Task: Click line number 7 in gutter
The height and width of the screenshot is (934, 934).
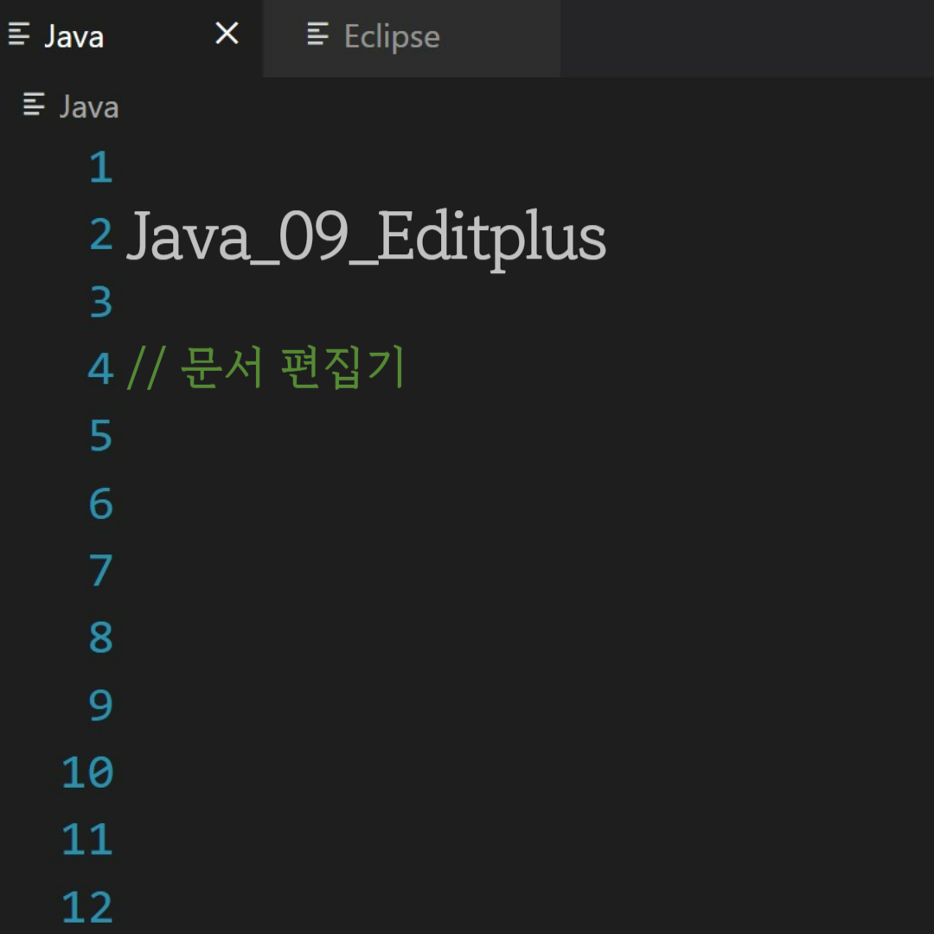Action: (x=100, y=571)
